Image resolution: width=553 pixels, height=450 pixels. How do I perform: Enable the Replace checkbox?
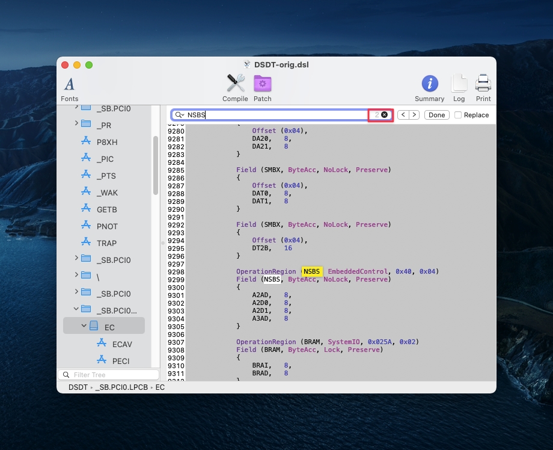coord(459,115)
